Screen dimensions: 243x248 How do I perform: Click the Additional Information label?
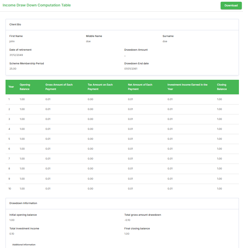[24, 245]
